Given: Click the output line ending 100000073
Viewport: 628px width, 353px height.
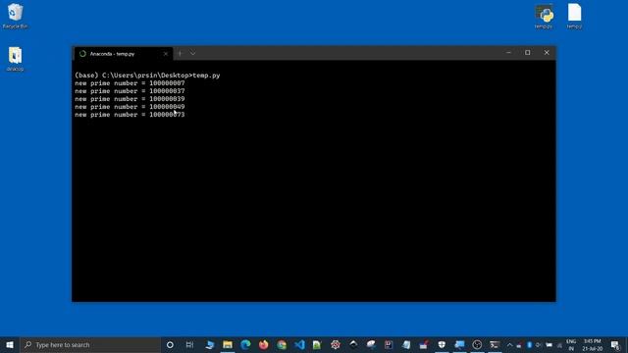Looking at the screenshot, I should [130, 115].
